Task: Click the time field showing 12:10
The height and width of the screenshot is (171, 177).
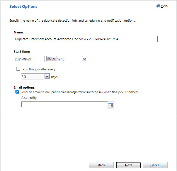Action: click(x=69, y=59)
